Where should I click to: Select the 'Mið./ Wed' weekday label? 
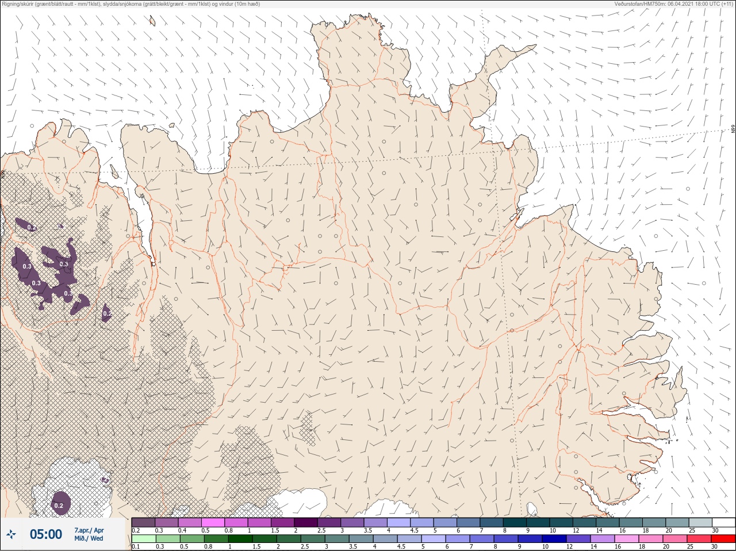tap(89, 538)
